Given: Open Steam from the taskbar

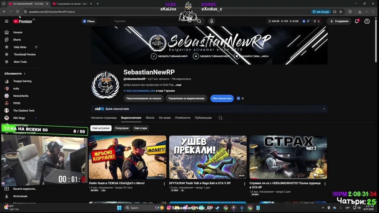Looking at the screenshot, I should pyautogui.click(x=218, y=208).
